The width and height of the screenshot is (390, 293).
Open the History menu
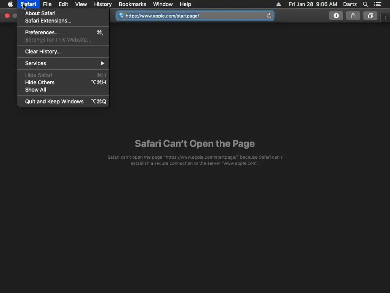[x=103, y=4]
